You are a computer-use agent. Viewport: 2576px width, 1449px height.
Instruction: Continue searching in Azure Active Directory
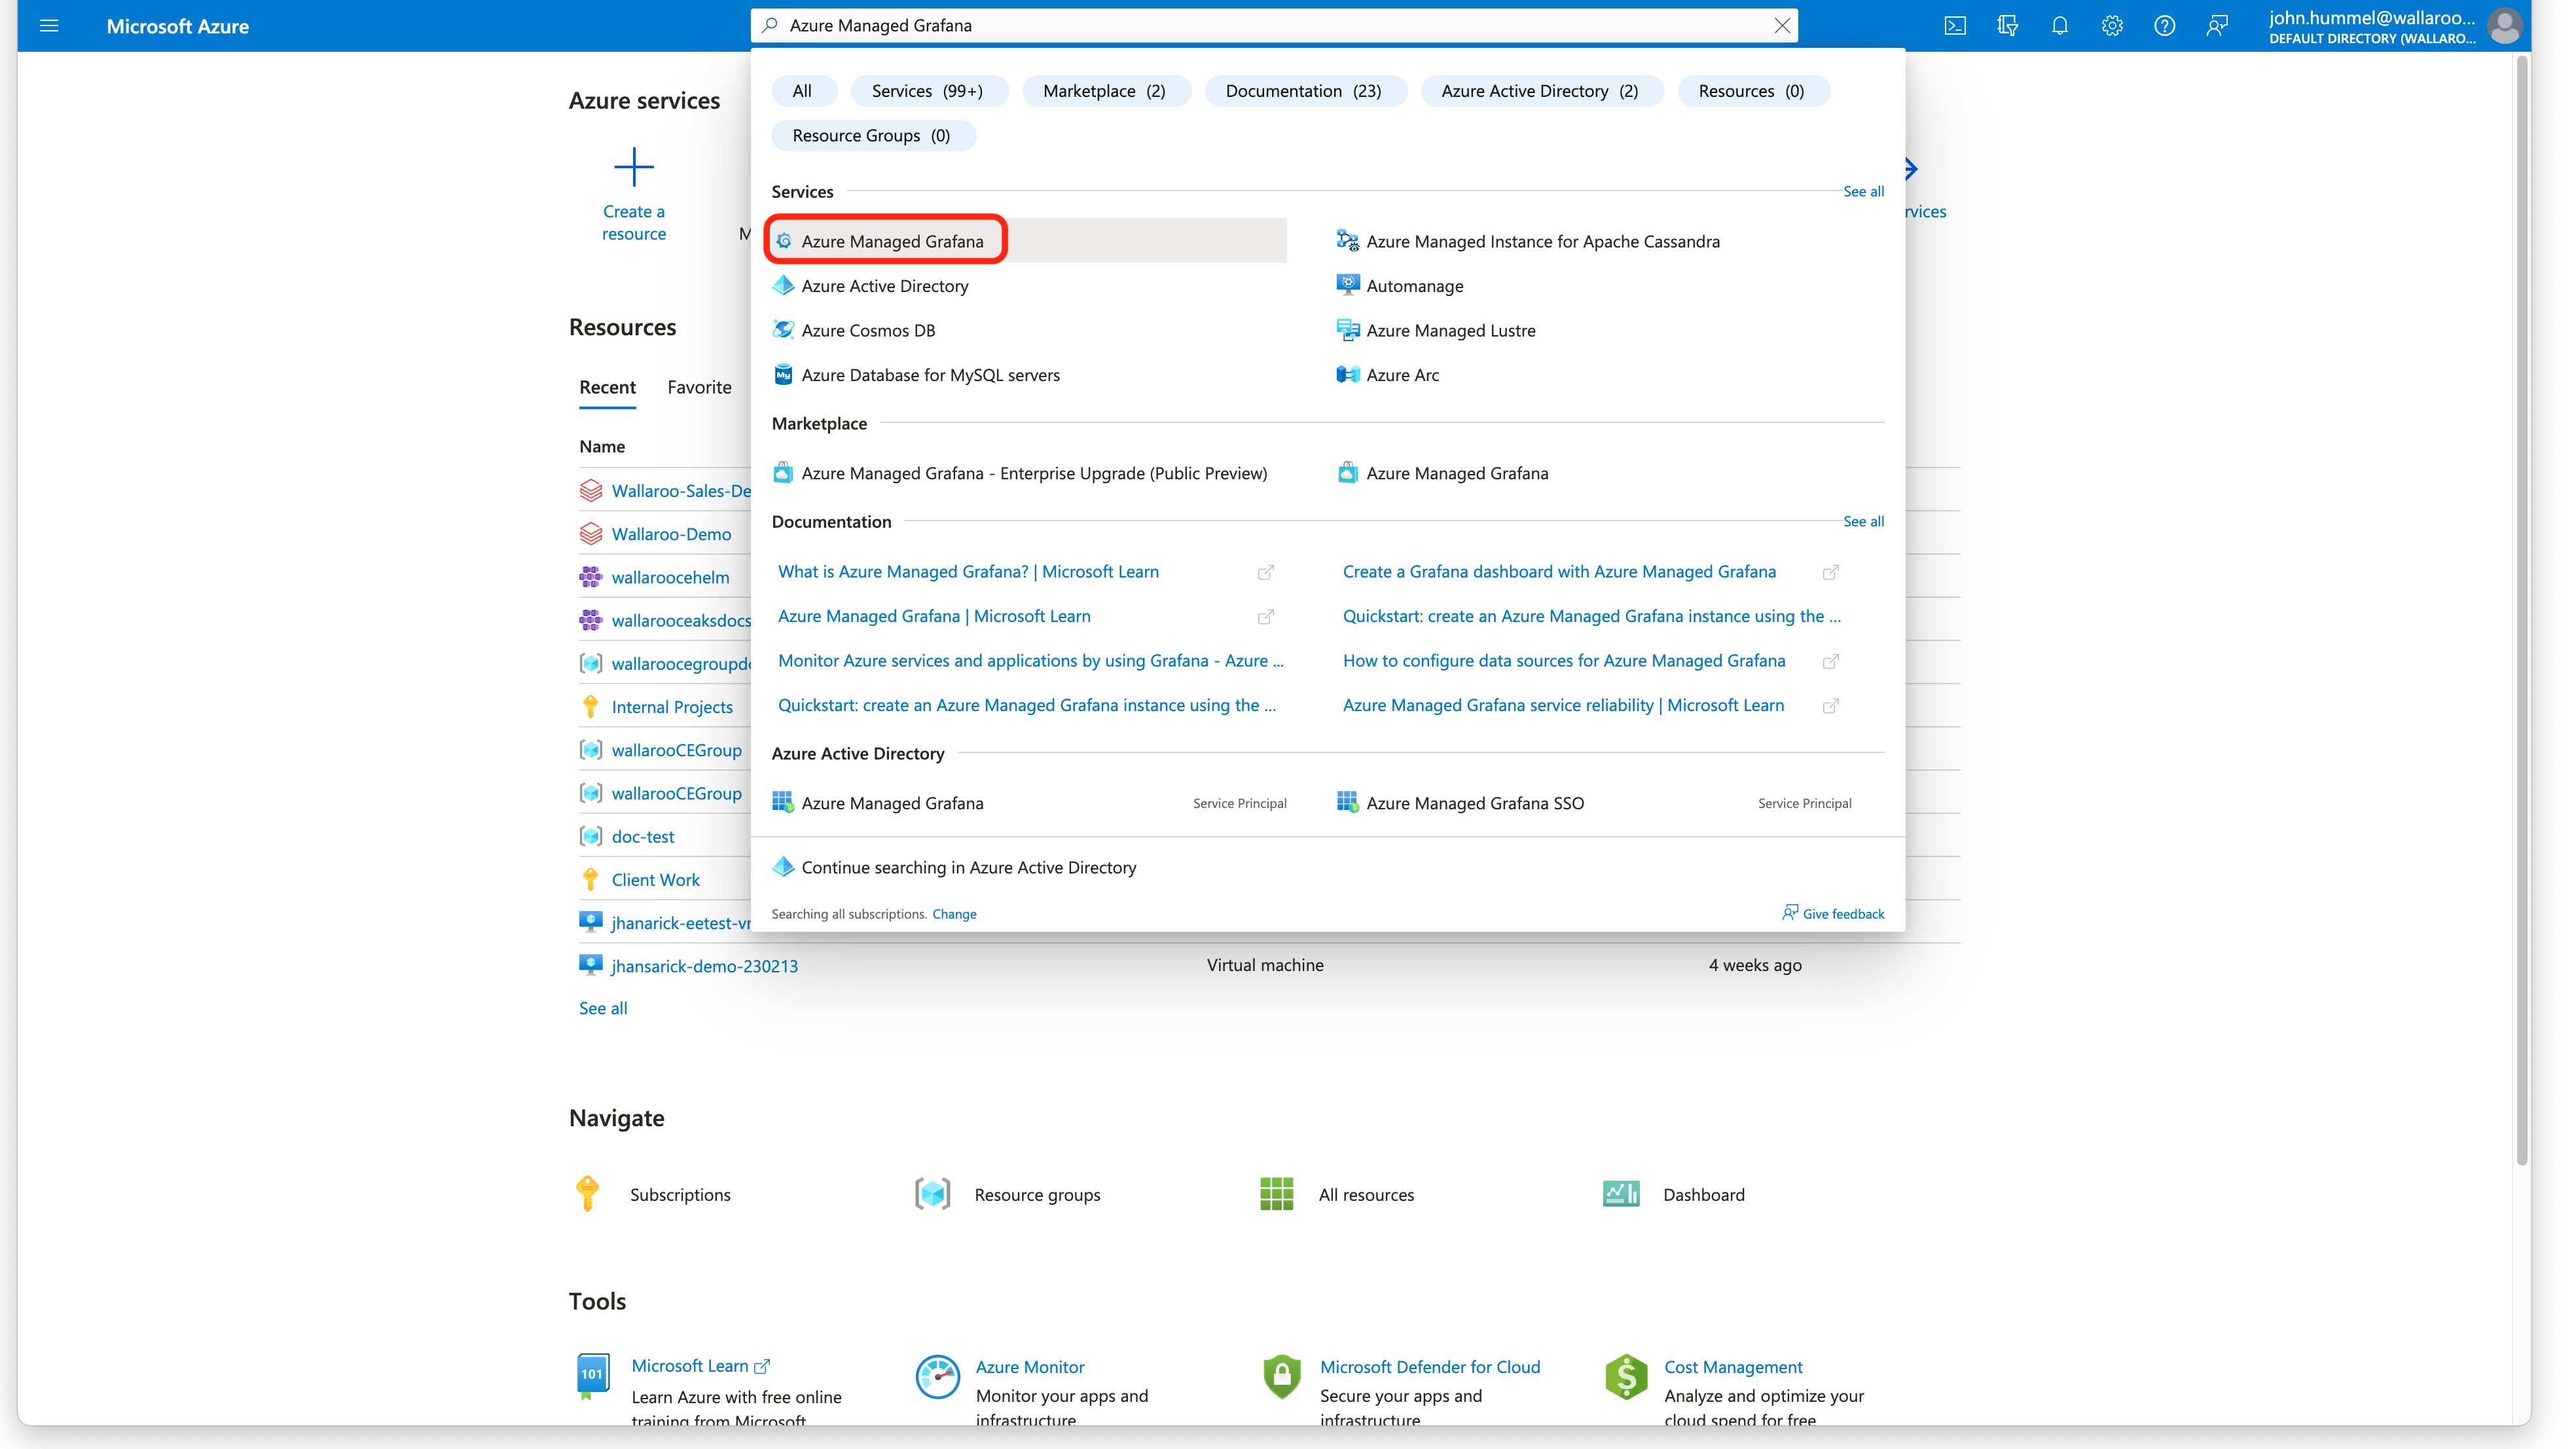pyautogui.click(x=968, y=868)
